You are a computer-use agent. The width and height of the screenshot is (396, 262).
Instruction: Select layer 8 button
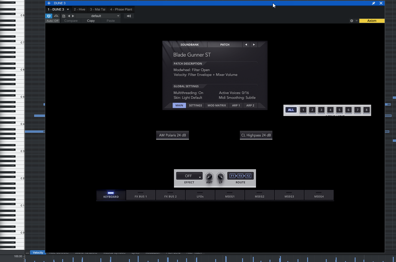(x=367, y=110)
